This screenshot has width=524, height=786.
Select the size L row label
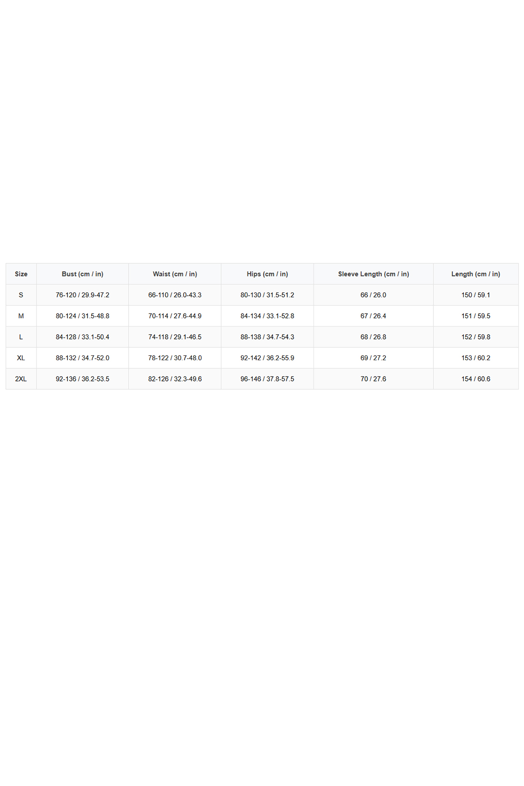coord(21,337)
